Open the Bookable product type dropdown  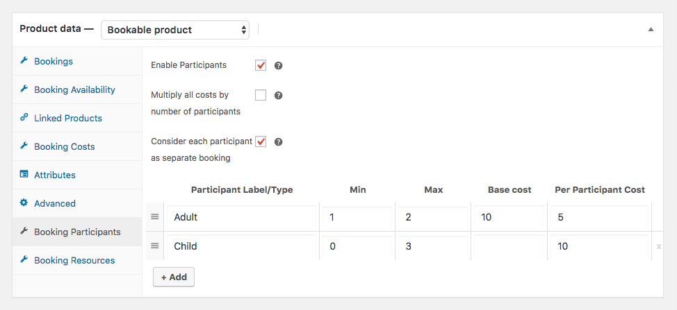tap(175, 30)
